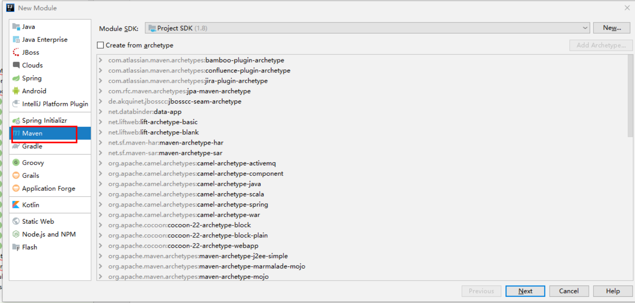Click the Grails icon

pos(16,175)
